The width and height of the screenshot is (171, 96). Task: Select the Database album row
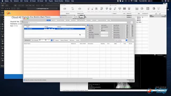click(68, 15)
